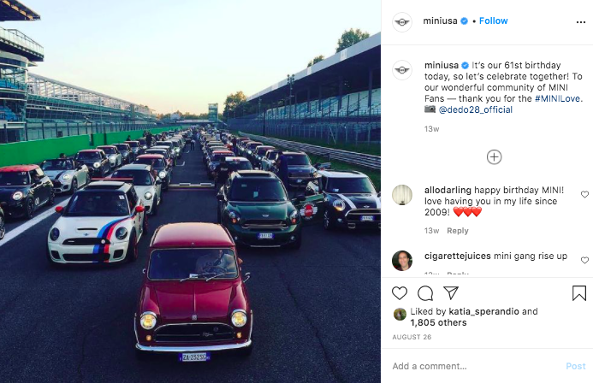The width and height of the screenshot is (593, 383).
Task: Like allodarling's comment
Action: [x=584, y=195]
